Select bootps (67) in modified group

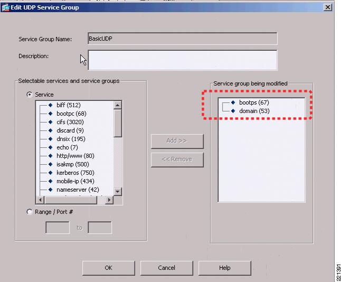254,102
